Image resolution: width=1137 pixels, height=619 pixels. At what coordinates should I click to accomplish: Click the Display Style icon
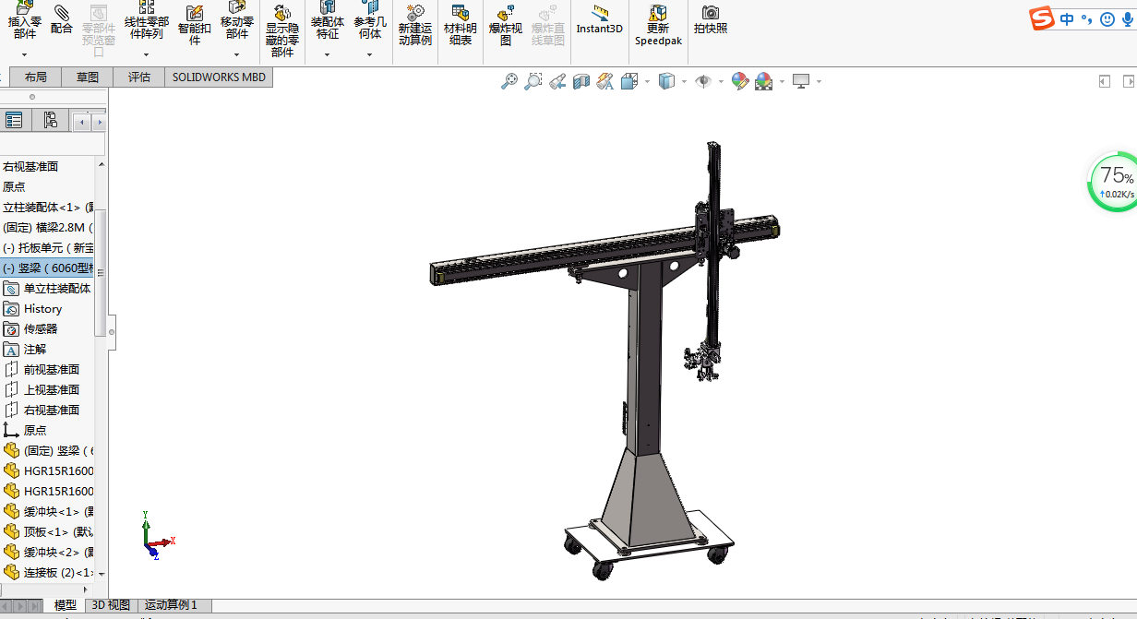(x=667, y=81)
